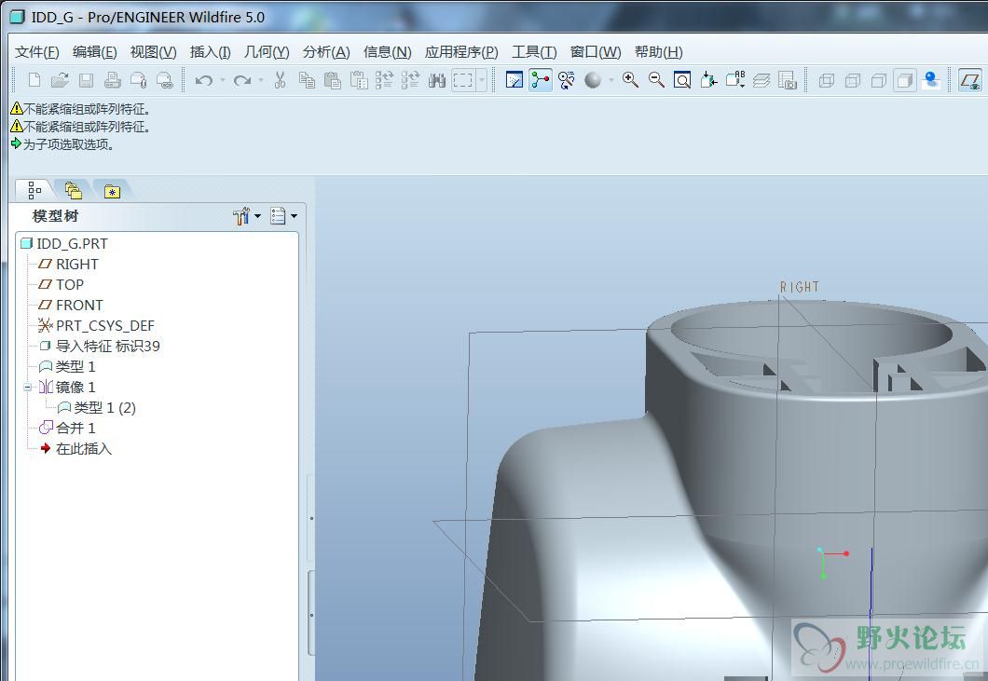Open the 帮助(H) menu
The image size is (988, 681).
point(658,51)
